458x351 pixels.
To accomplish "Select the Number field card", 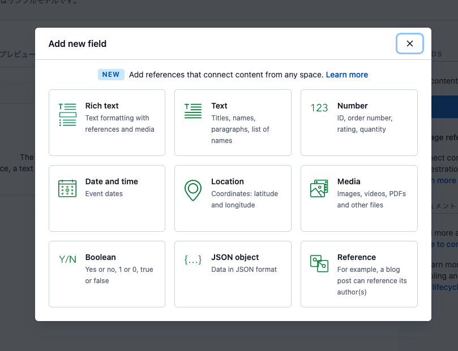I will click(359, 123).
